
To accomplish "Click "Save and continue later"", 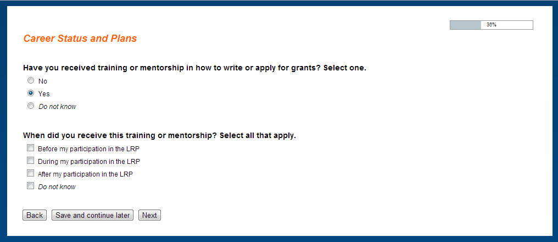I will (93, 215).
